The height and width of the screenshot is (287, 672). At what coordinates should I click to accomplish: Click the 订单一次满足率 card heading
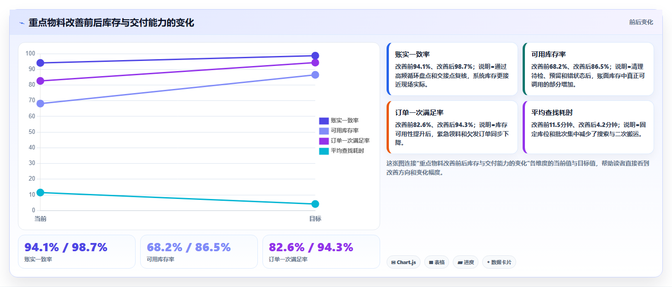419,112
